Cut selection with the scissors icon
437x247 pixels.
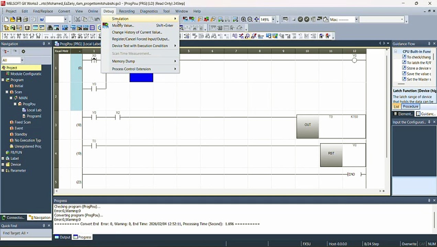coord(78,20)
